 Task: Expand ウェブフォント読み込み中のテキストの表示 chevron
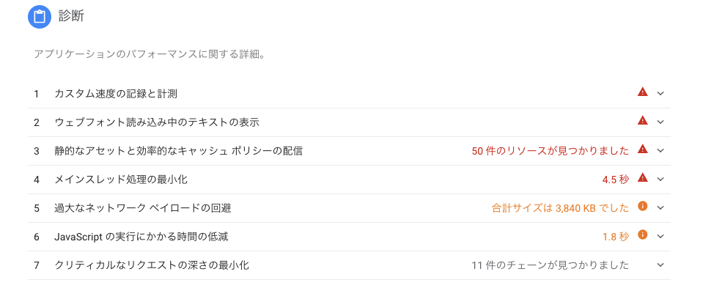[x=660, y=122]
